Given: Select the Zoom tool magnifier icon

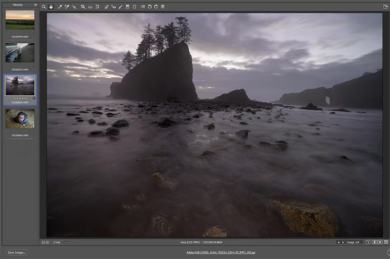Looking at the screenshot, I should (x=44, y=6).
